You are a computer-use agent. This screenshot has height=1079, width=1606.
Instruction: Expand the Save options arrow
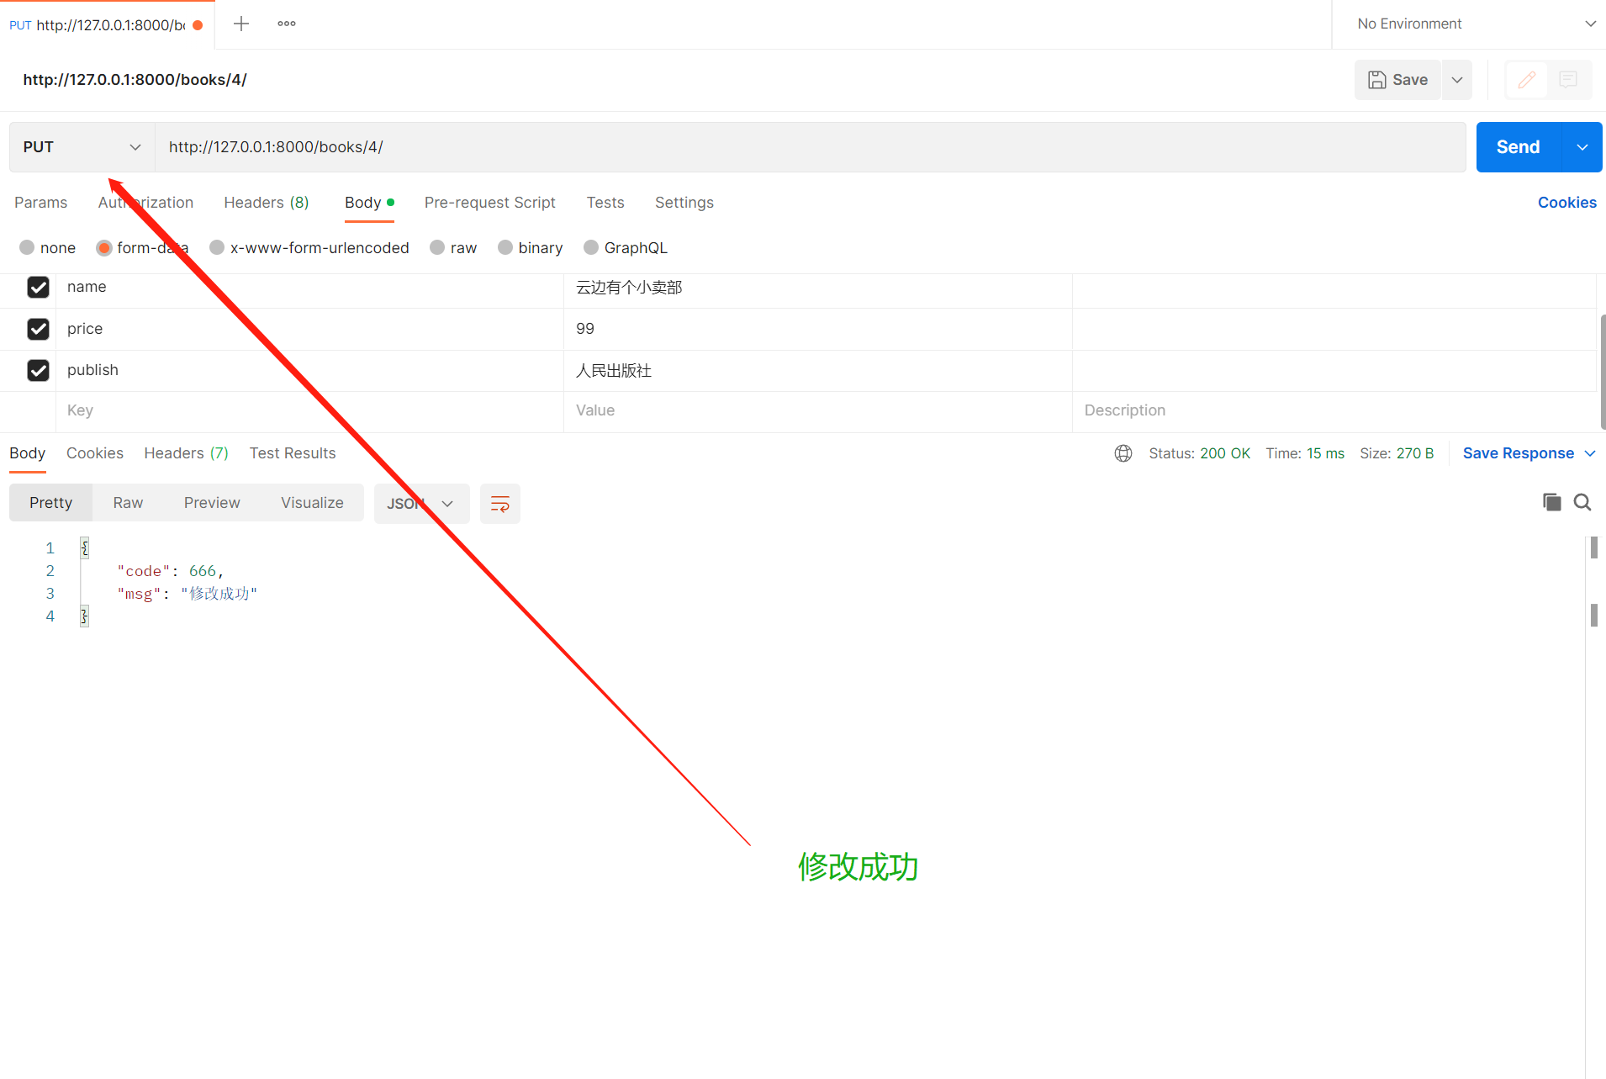pyautogui.click(x=1457, y=80)
